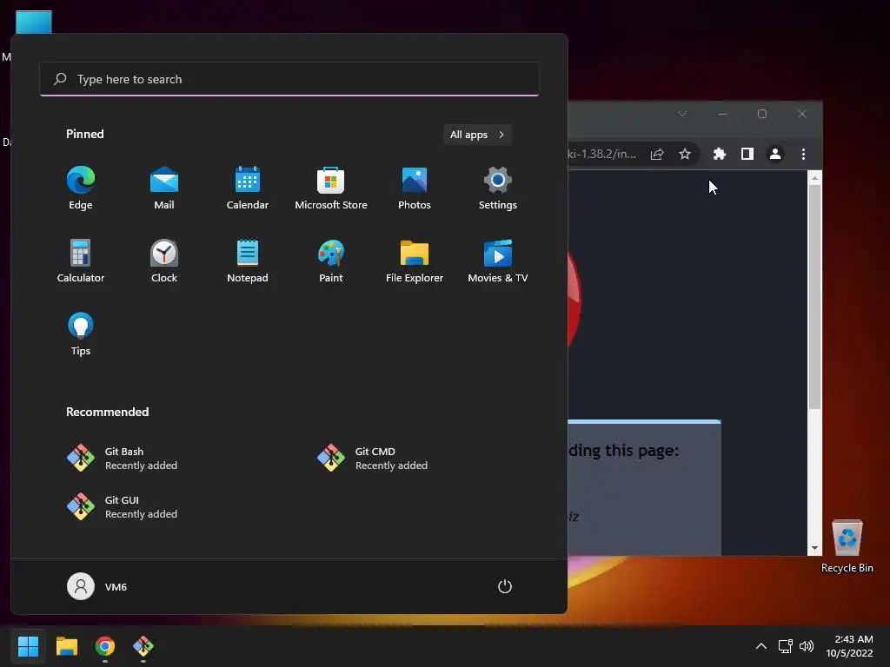Image resolution: width=890 pixels, height=667 pixels.
Task: Click the power button in Start menu
Action: (505, 586)
